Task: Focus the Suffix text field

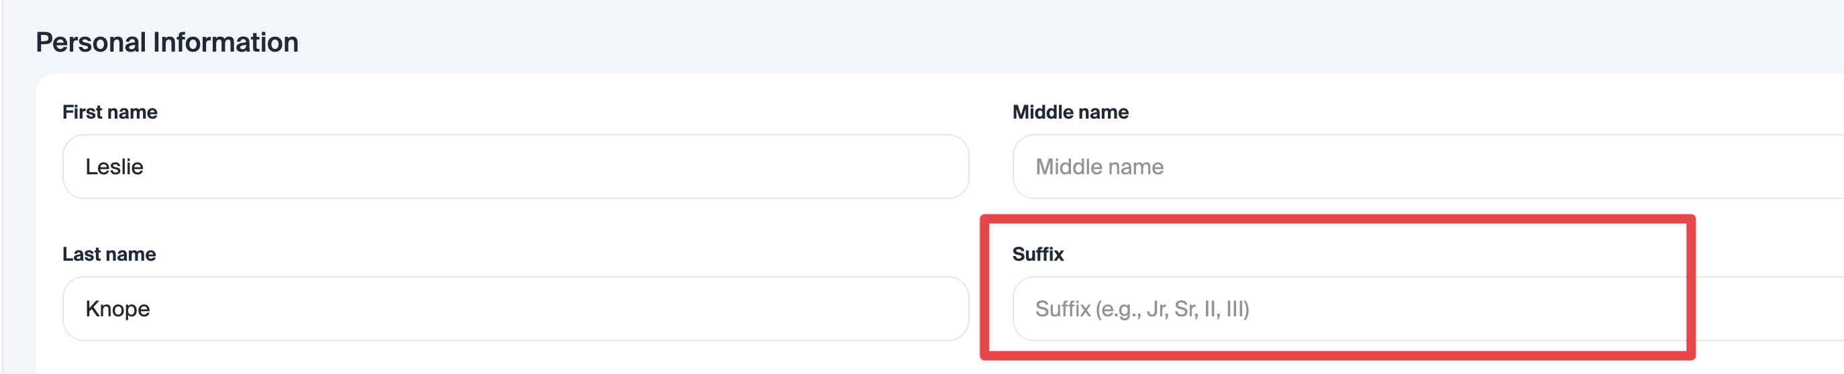Action: tap(1425, 308)
